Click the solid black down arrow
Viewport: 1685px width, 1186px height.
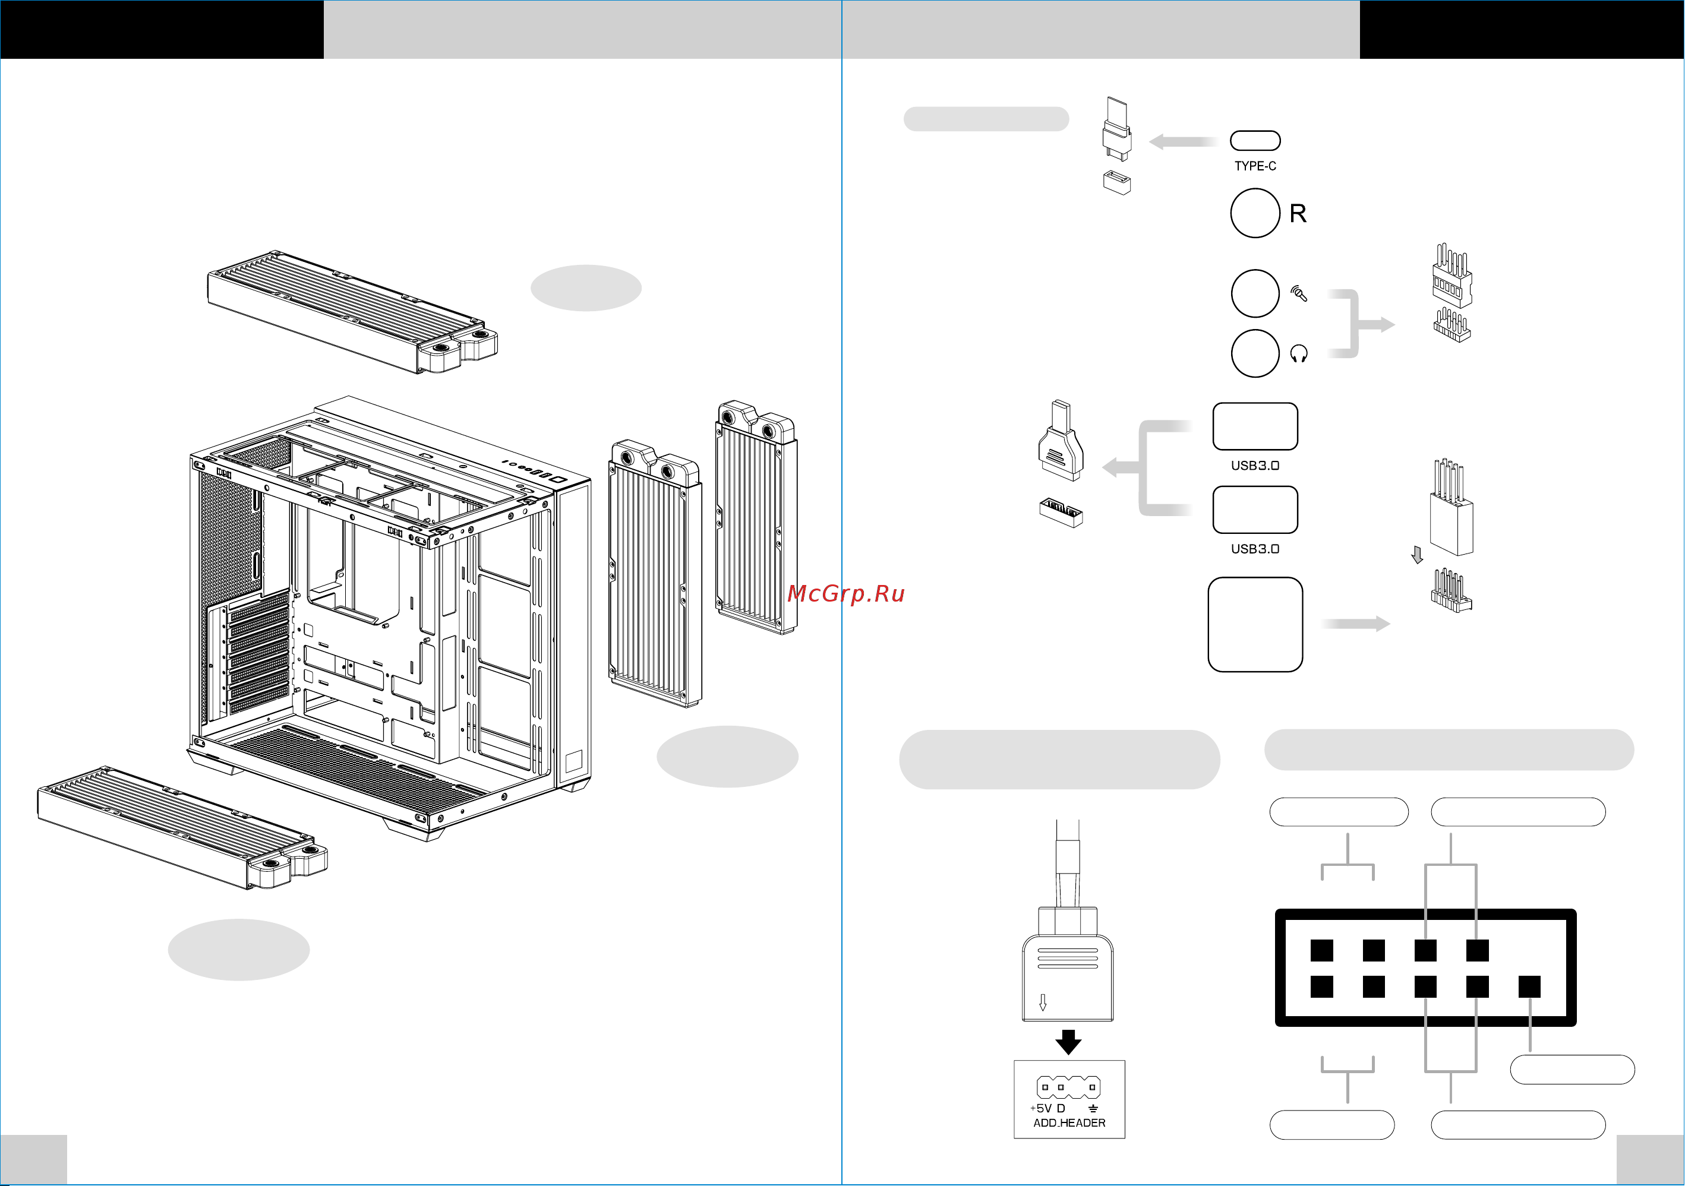pyautogui.click(x=1068, y=1042)
